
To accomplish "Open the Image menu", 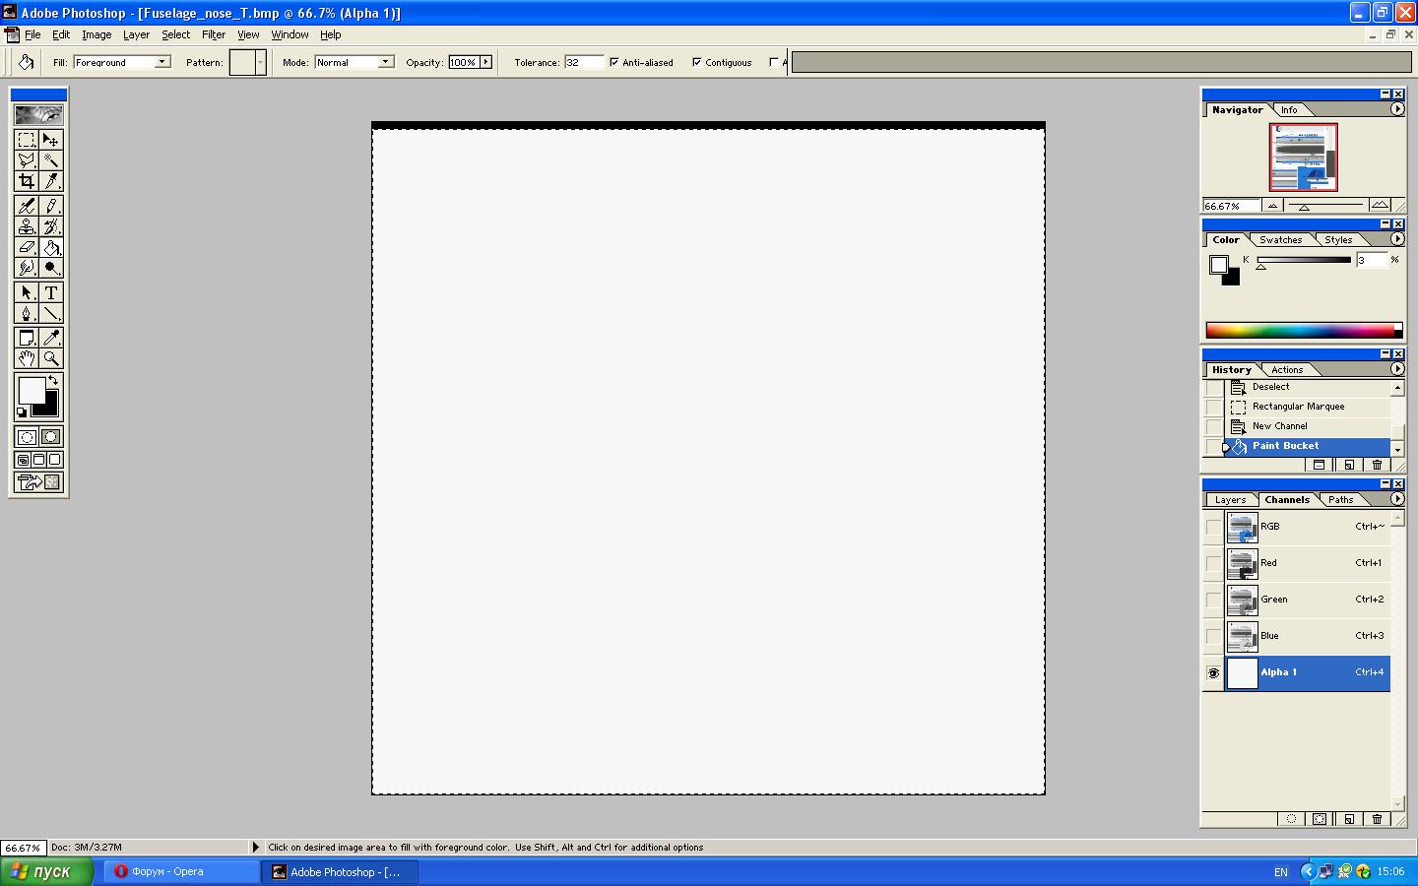I will tap(97, 34).
